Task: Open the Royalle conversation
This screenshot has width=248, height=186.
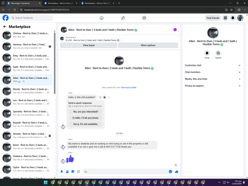Action: pos(27,124)
